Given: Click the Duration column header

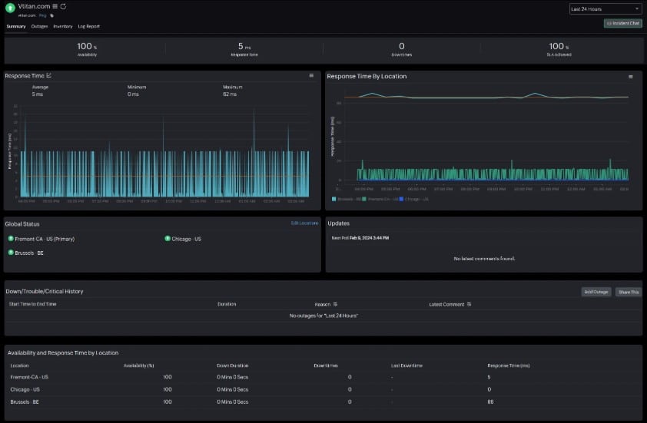Looking at the screenshot, I should pos(227,304).
